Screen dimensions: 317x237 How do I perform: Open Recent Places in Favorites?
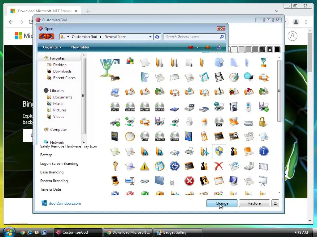click(x=64, y=78)
